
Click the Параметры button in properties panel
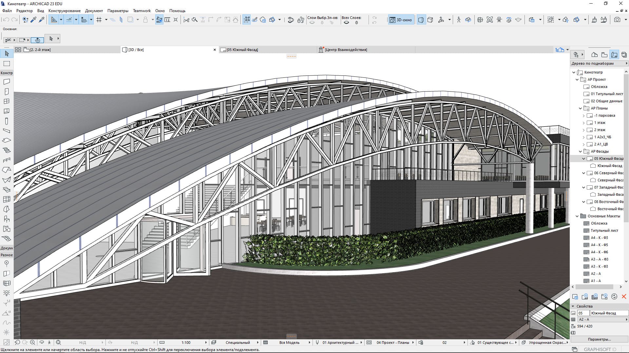600,340
